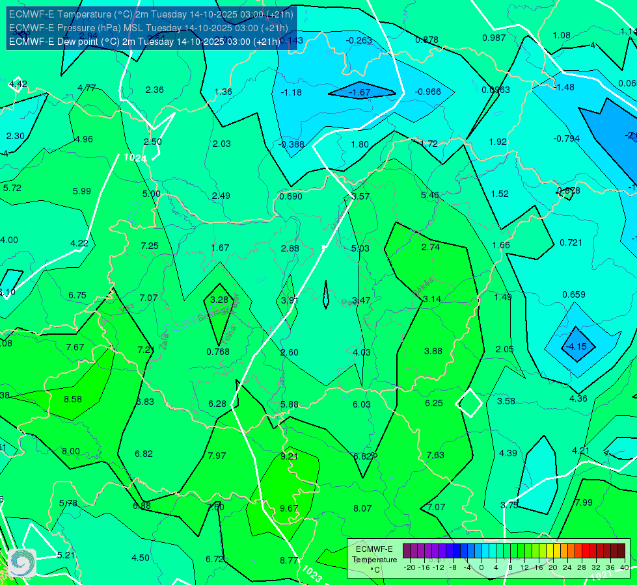Click the swirl logo icon in the corner
The height and width of the screenshot is (585, 637).
click(x=22, y=563)
